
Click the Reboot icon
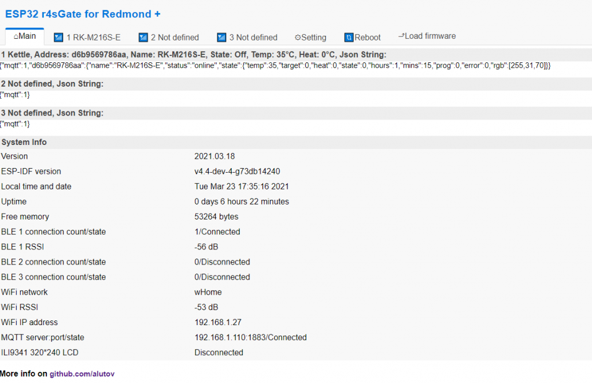pyautogui.click(x=350, y=37)
